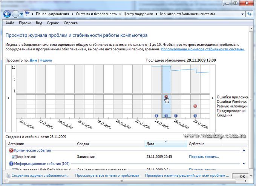Click the Forward navigation arrow button

[x=15, y=14]
